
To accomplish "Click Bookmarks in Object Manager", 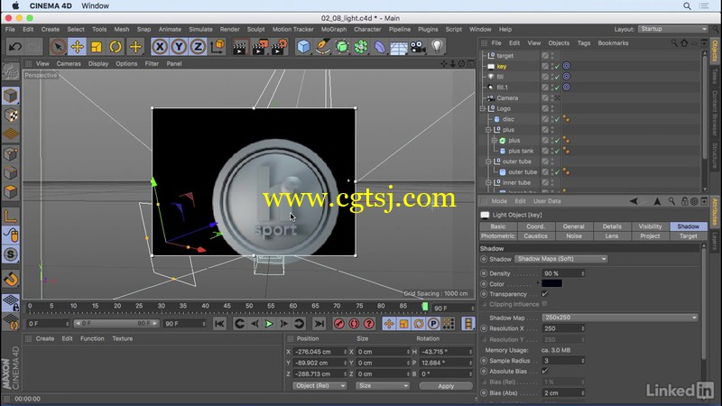I will click(613, 42).
